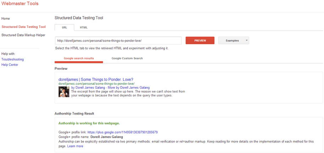Viewport: 324px width, 153px height.
Task: Open the Home sidebar link
Action: pos(6,18)
